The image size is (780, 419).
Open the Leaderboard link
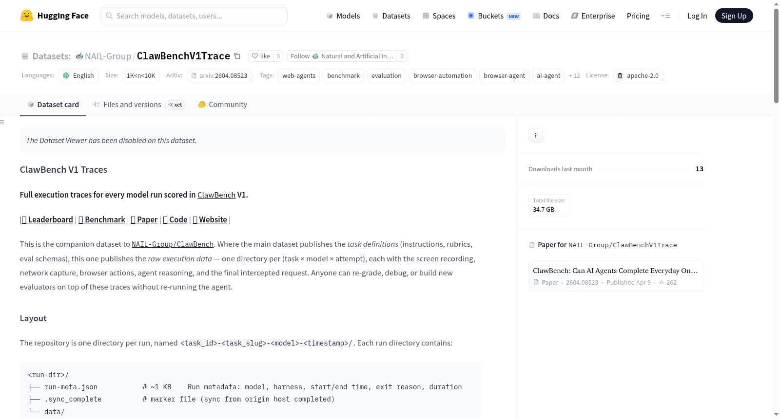(47, 219)
